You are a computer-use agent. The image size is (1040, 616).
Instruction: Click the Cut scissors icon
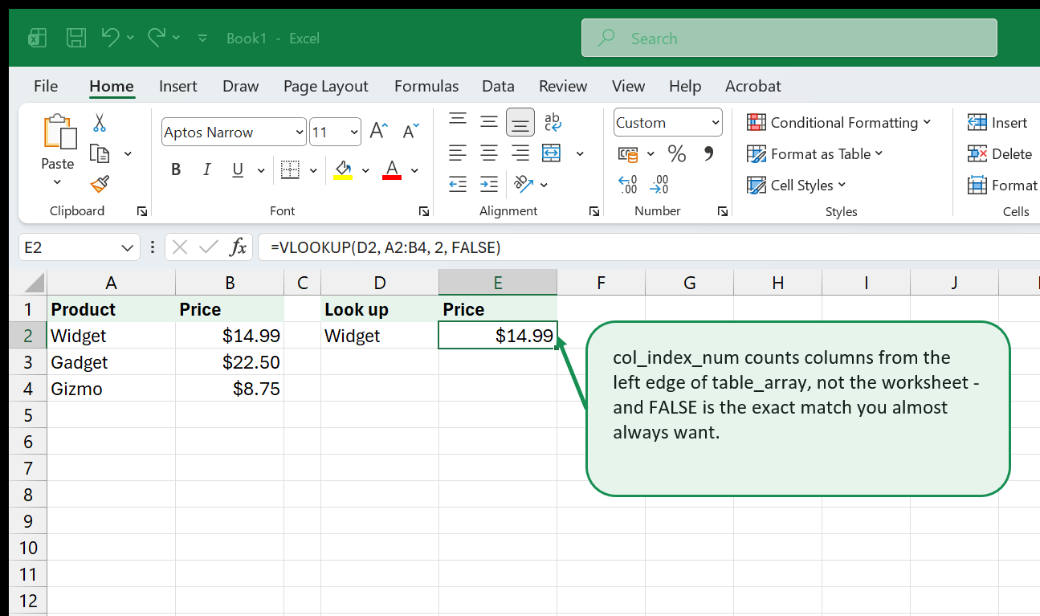pyautogui.click(x=100, y=123)
